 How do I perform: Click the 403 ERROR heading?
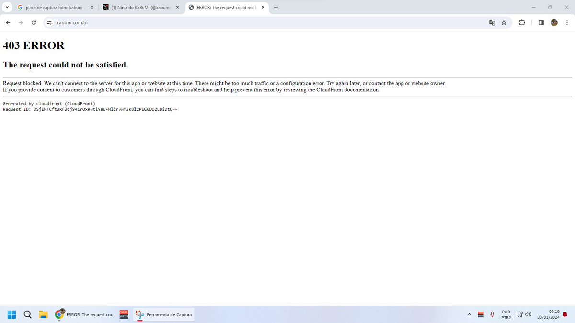(x=34, y=45)
